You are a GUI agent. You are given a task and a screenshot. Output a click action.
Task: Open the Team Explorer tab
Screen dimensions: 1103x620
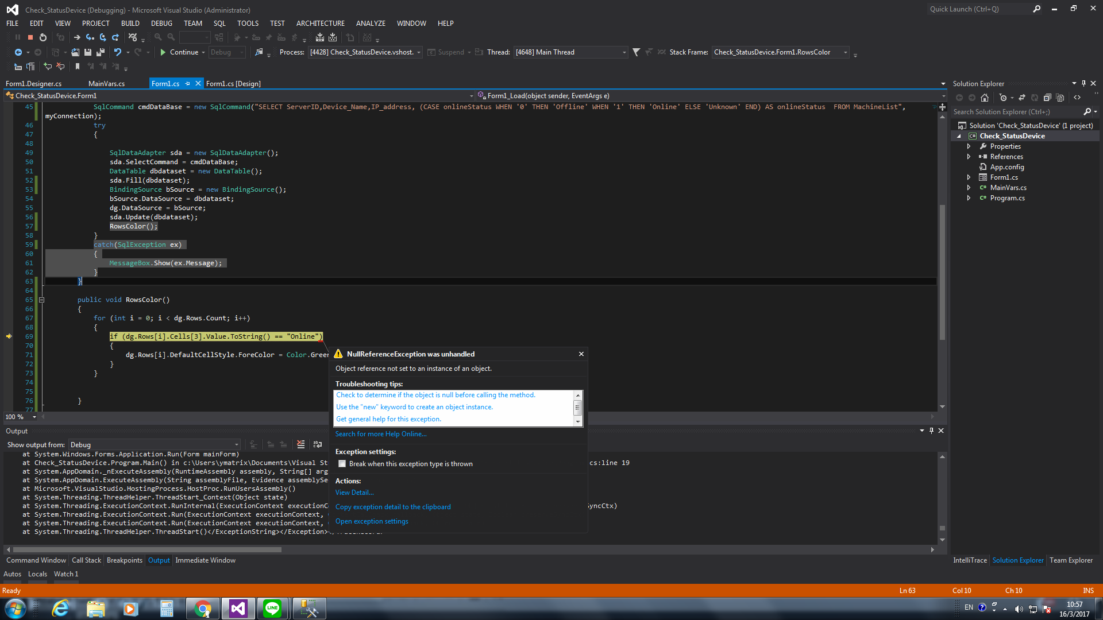click(1071, 560)
